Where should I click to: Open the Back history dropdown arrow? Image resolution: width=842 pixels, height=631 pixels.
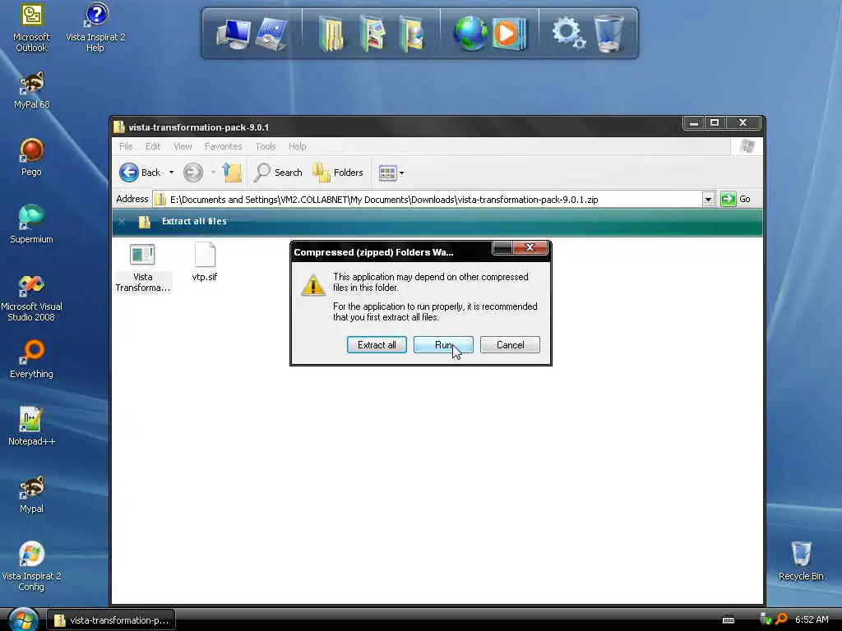tap(171, 173)
